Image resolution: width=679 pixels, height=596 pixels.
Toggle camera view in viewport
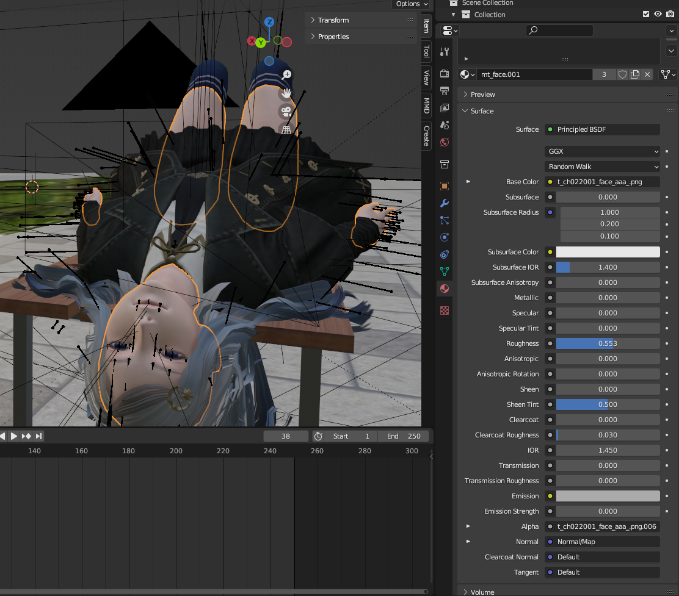click(x=286, y=111)
